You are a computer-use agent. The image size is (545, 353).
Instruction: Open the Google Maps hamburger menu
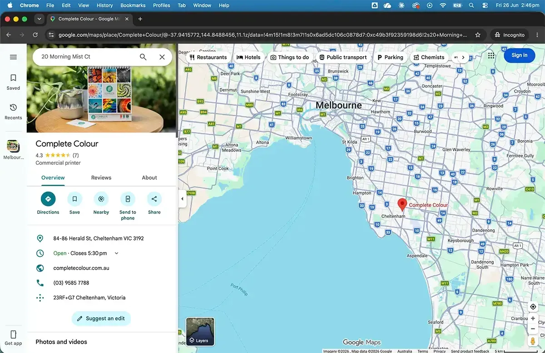(13, 57)
